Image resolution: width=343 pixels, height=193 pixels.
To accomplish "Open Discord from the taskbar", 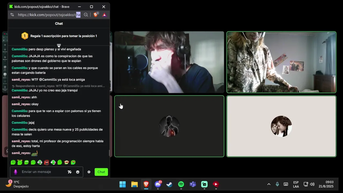I will tap(158, 184).
